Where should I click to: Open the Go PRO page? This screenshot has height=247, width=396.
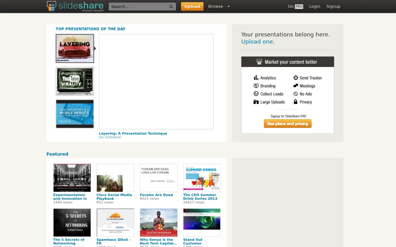pyautogui.click(x=295, y=6)
